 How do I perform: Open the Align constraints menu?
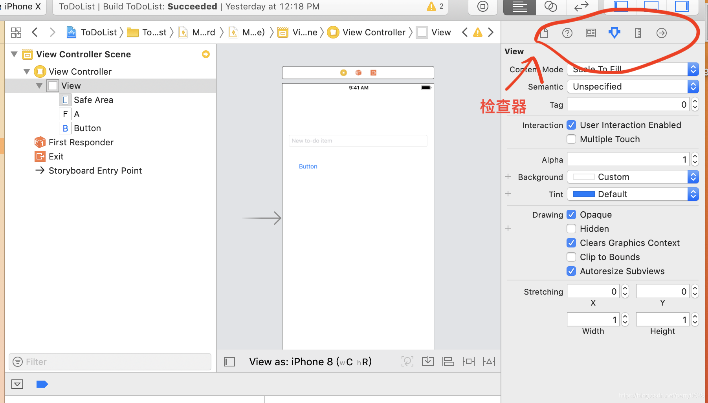(448, 361)
